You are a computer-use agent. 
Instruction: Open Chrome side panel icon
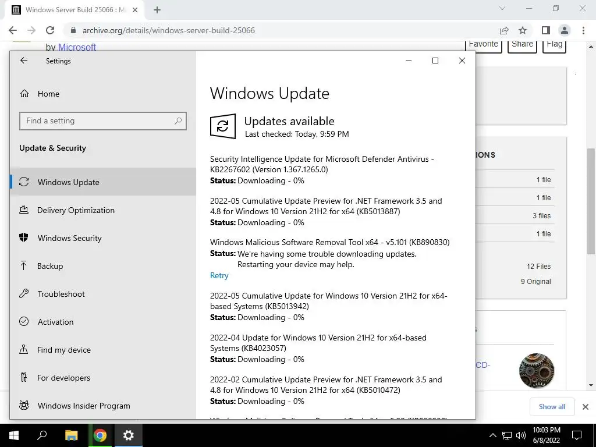546,30
